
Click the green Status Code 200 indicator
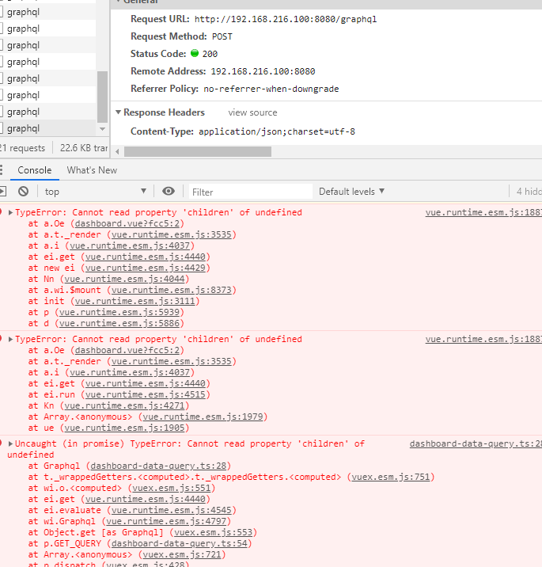(x=195, y=53)
